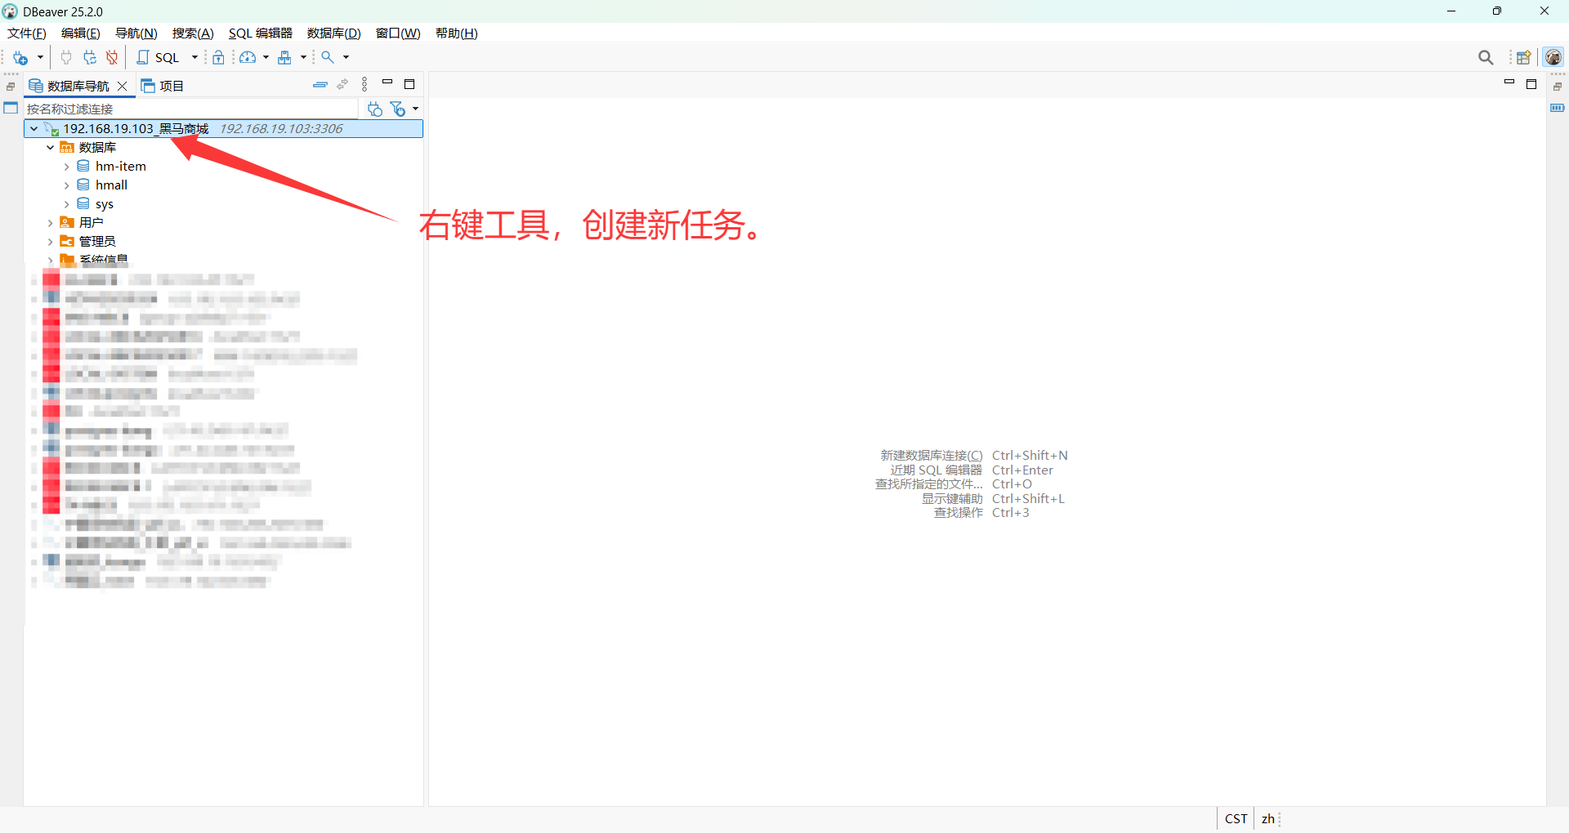The image size is (1569, 833).
Task: Expand the hm-item database node
Action: (67, 166)
